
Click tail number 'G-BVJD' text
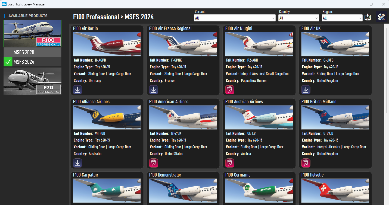click(328, 133)
